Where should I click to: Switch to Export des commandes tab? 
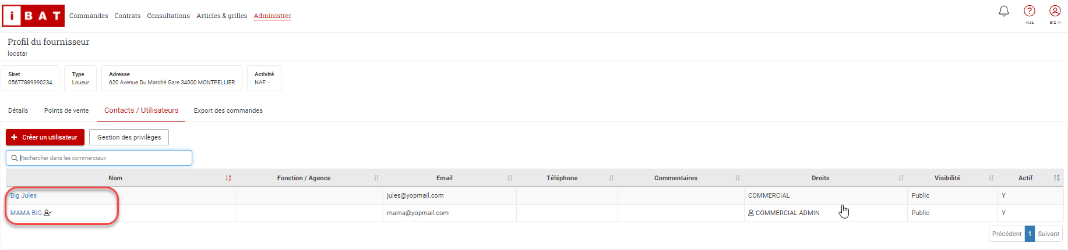pyautogui.click(x=228, y=110)
